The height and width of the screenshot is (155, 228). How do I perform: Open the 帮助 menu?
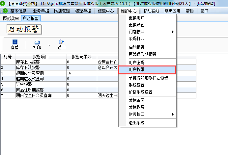point(189,11)
